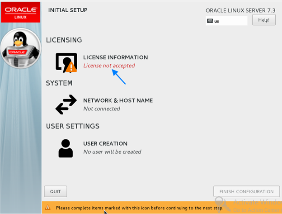The height and width of the screenshot is (214, 282).
Task: Click the FINISH CONFIGURATION button
Action: [247, 191]
